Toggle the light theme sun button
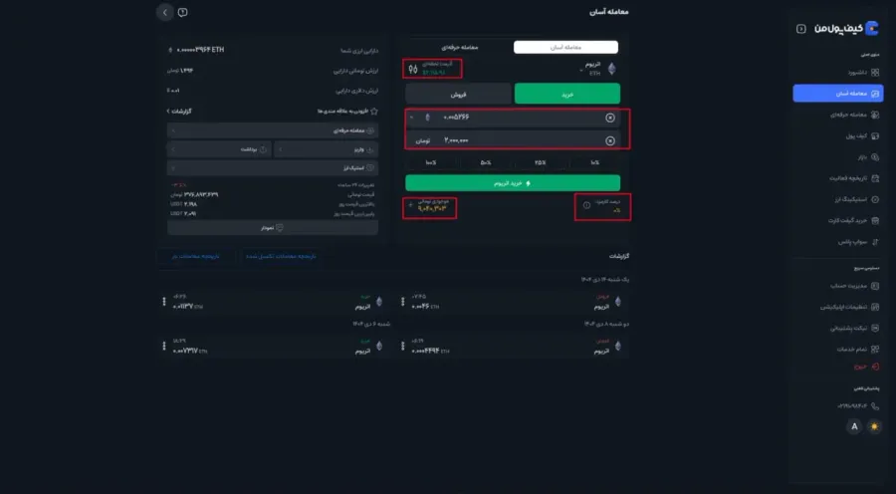 coord(874,426)
